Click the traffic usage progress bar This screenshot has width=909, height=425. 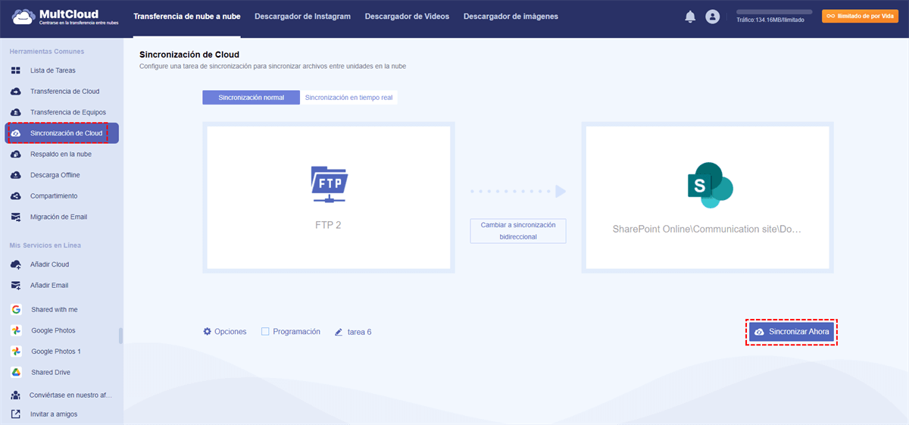774,12
